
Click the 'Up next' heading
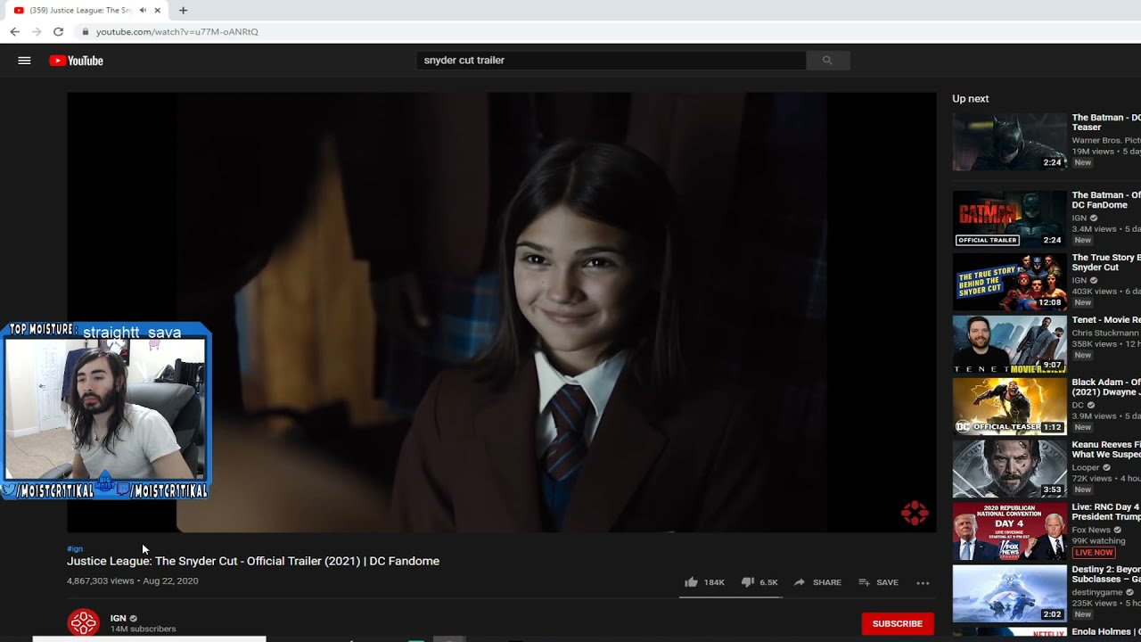[970, 99]
